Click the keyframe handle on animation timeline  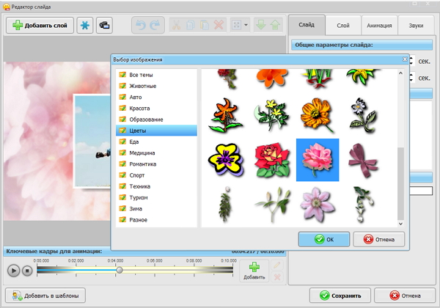pos(120,270)
